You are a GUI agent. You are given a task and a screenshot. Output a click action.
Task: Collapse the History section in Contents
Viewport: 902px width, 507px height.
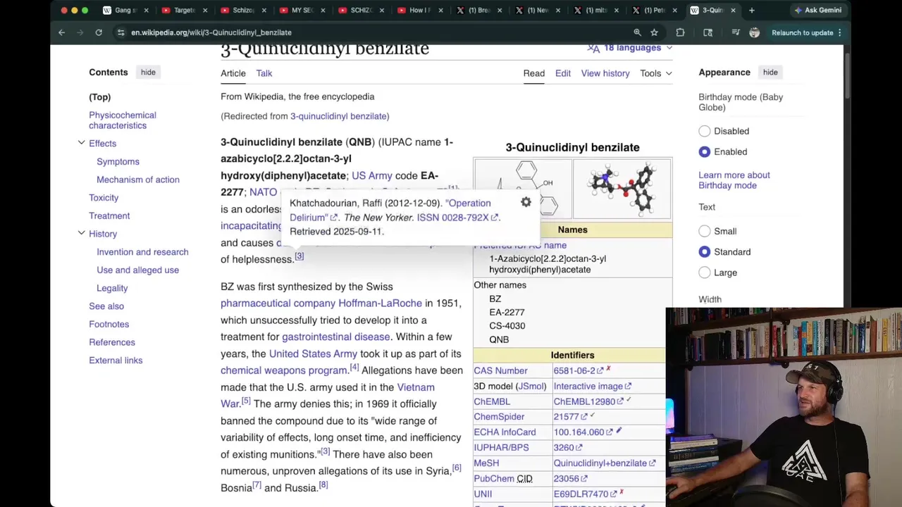[x=81, y=233]
